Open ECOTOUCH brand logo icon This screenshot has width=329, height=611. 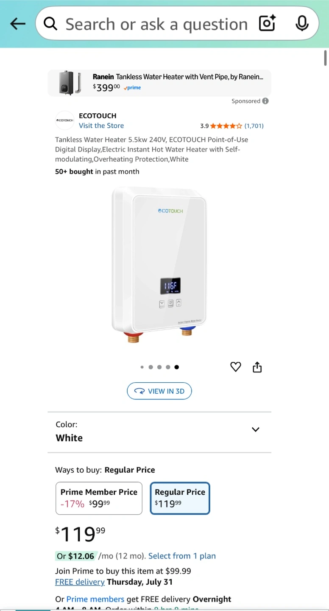[x=65, y=121]
